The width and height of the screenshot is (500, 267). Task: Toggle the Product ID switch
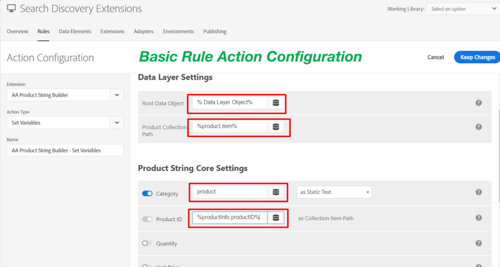[147, 219]
